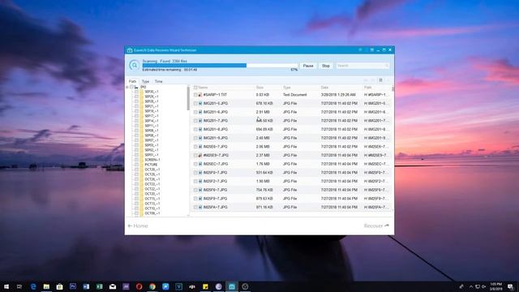The height and width of the screenshot is (292, 519).
Task: Open Mail from the taskbar
Action: point(113,286)
